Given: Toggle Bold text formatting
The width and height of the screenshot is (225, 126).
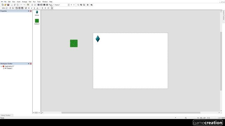Looking at the screenshot, I should pyautogui.click(x=29, y=8).
